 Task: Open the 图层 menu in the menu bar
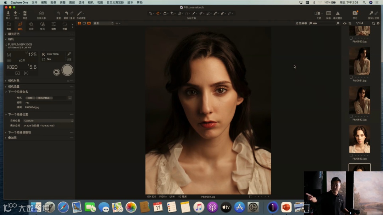(72, 2)
